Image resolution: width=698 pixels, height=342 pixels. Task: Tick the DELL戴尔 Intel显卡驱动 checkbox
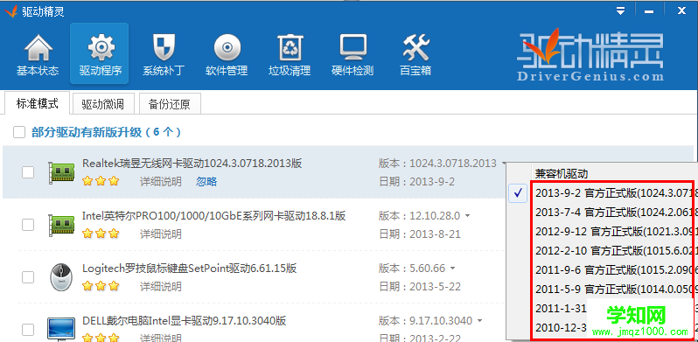pos(28,330)
